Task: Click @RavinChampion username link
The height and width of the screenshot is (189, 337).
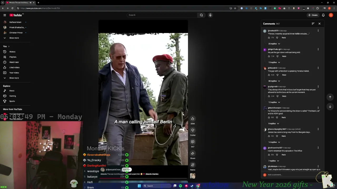Action: pos(274,108)
